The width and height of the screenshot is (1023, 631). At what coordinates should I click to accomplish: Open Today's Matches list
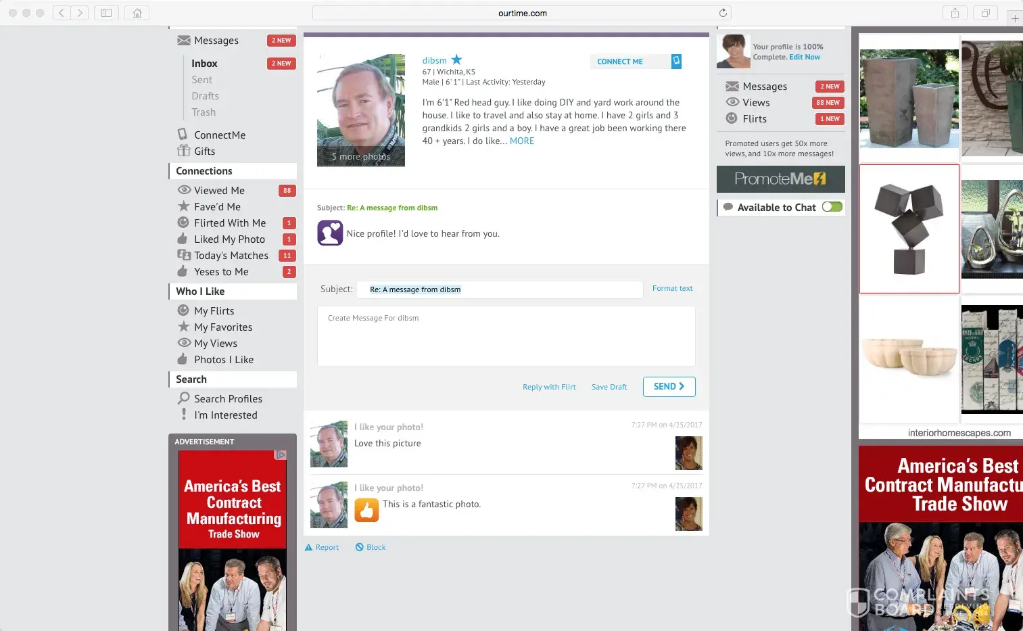pos(231,256)
